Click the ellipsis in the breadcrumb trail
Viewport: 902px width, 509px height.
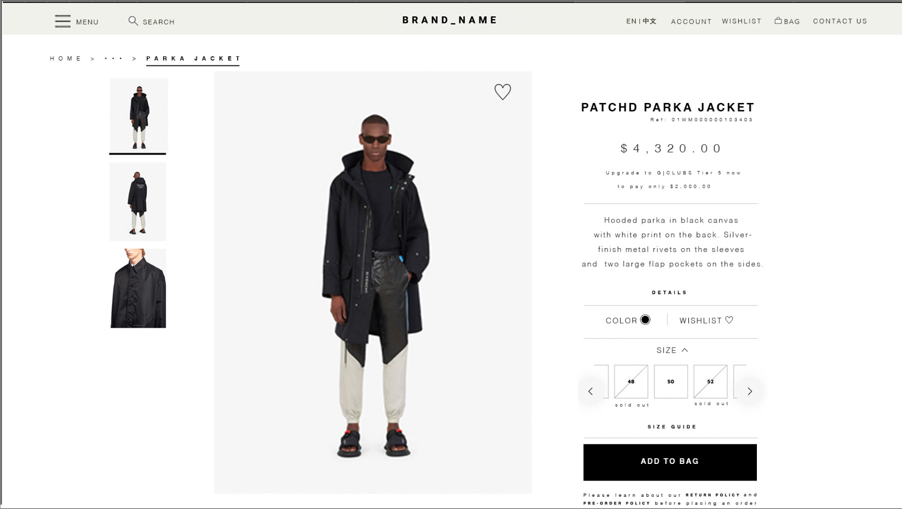coord(113,58)
